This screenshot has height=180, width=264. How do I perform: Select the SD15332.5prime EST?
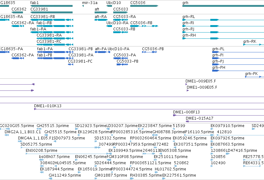[x=96, y=142]
